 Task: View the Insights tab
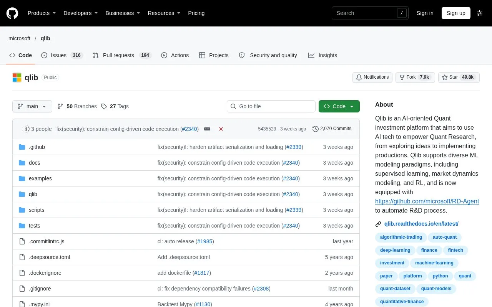click(x=322, y=55)
